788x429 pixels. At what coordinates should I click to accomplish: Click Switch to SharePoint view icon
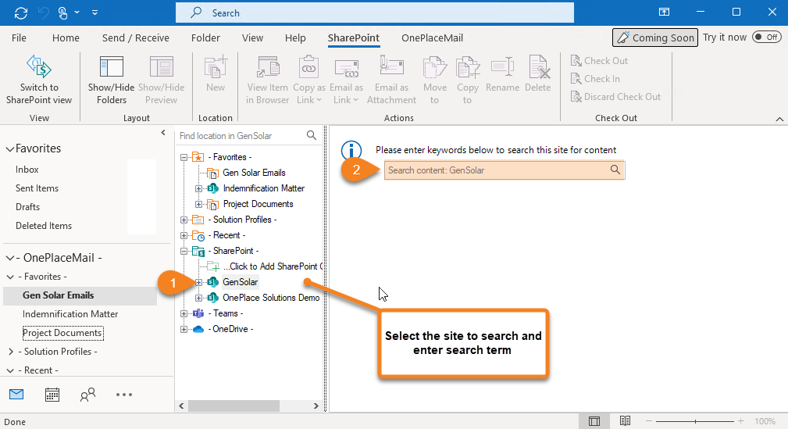click(39, 67)
